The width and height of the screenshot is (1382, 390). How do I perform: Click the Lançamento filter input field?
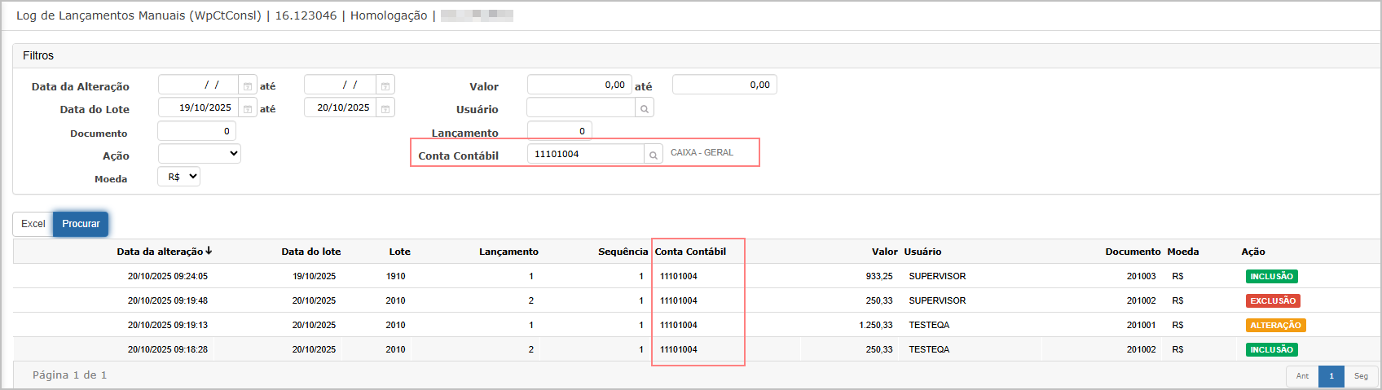click(x=559, y=131)
